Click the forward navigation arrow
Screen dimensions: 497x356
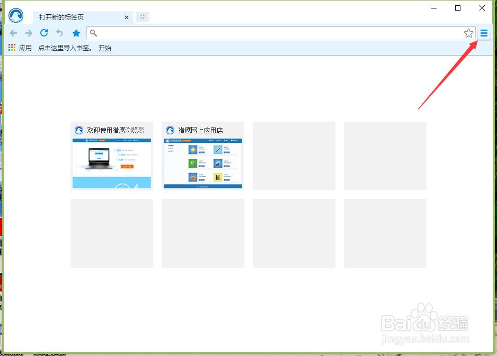(x=29, y=33)
